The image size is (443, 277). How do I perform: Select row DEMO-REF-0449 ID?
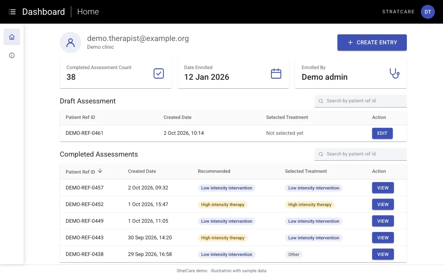85,221
